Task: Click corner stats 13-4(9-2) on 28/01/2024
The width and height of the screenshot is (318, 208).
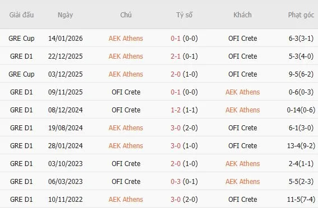Action: [x=301, y=145]
